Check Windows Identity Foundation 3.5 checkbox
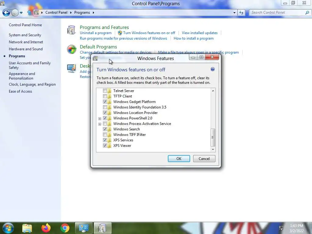The image size is (312, 234). [x=105, y=107]
